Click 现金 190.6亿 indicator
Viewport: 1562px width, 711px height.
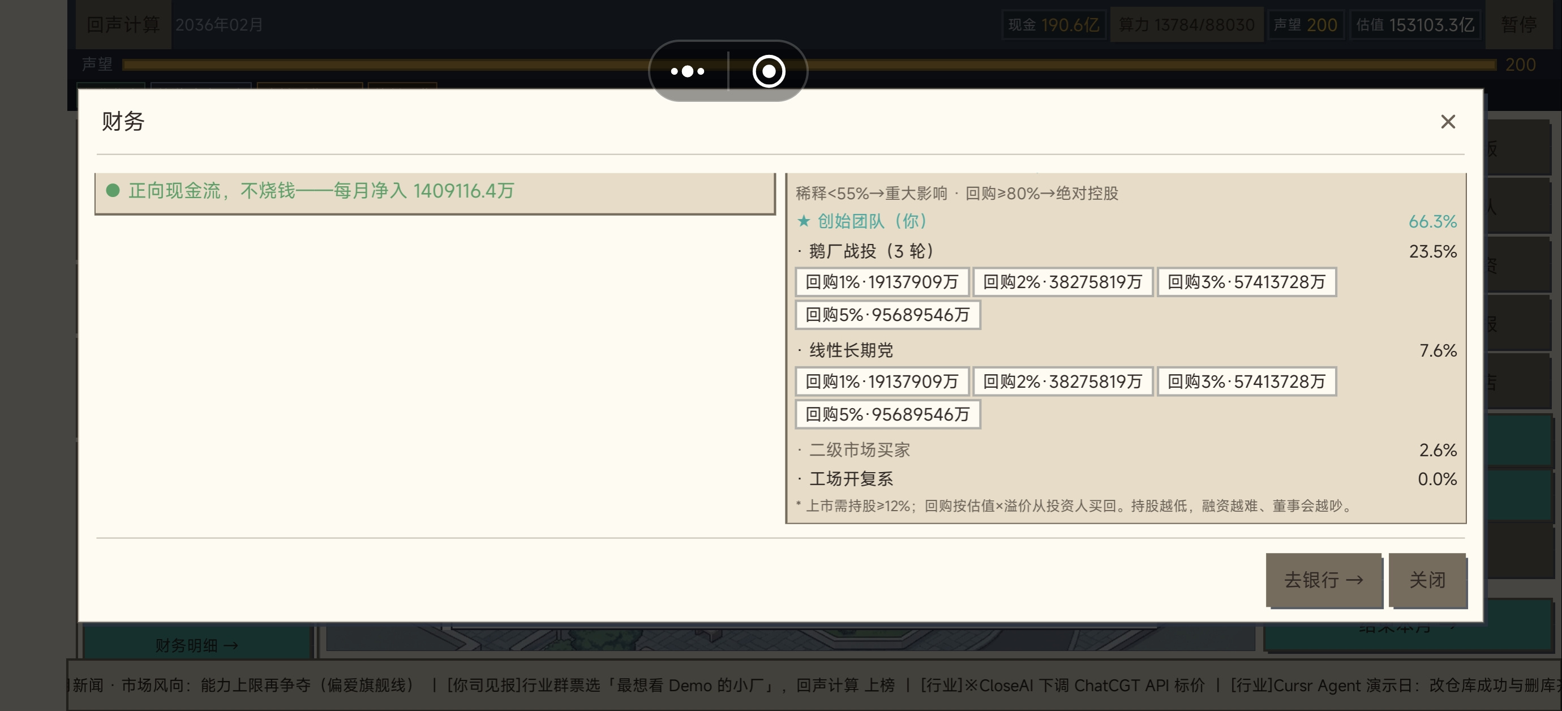click(x=1053, y=25)
